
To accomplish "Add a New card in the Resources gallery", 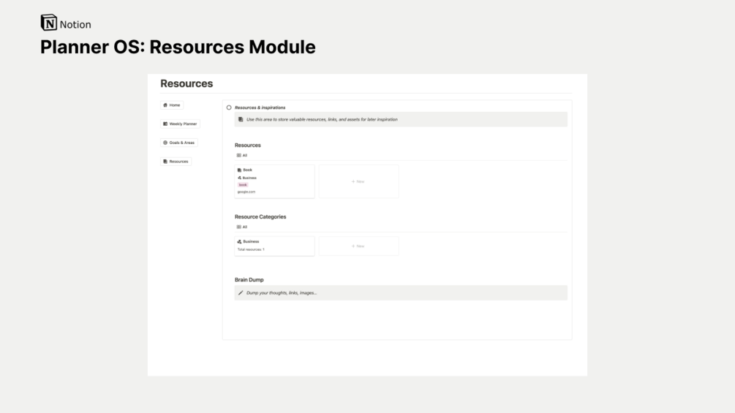I will pyautogui.click(x=358, y=181).
